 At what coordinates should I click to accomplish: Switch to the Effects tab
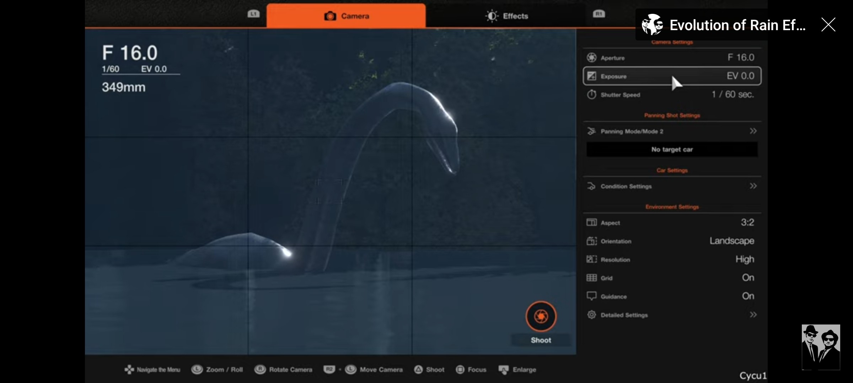tap(507, 16)
